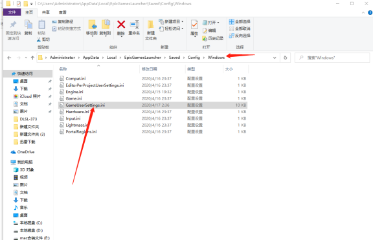
Task: Click the red Delete X icon
Action: (121, 24)
